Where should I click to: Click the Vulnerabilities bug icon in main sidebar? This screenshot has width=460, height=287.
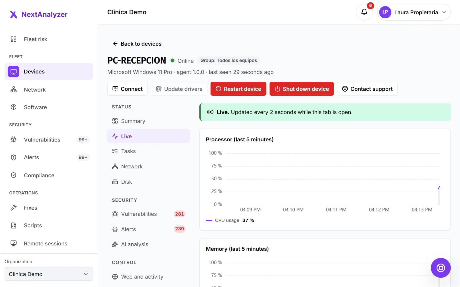14,140
